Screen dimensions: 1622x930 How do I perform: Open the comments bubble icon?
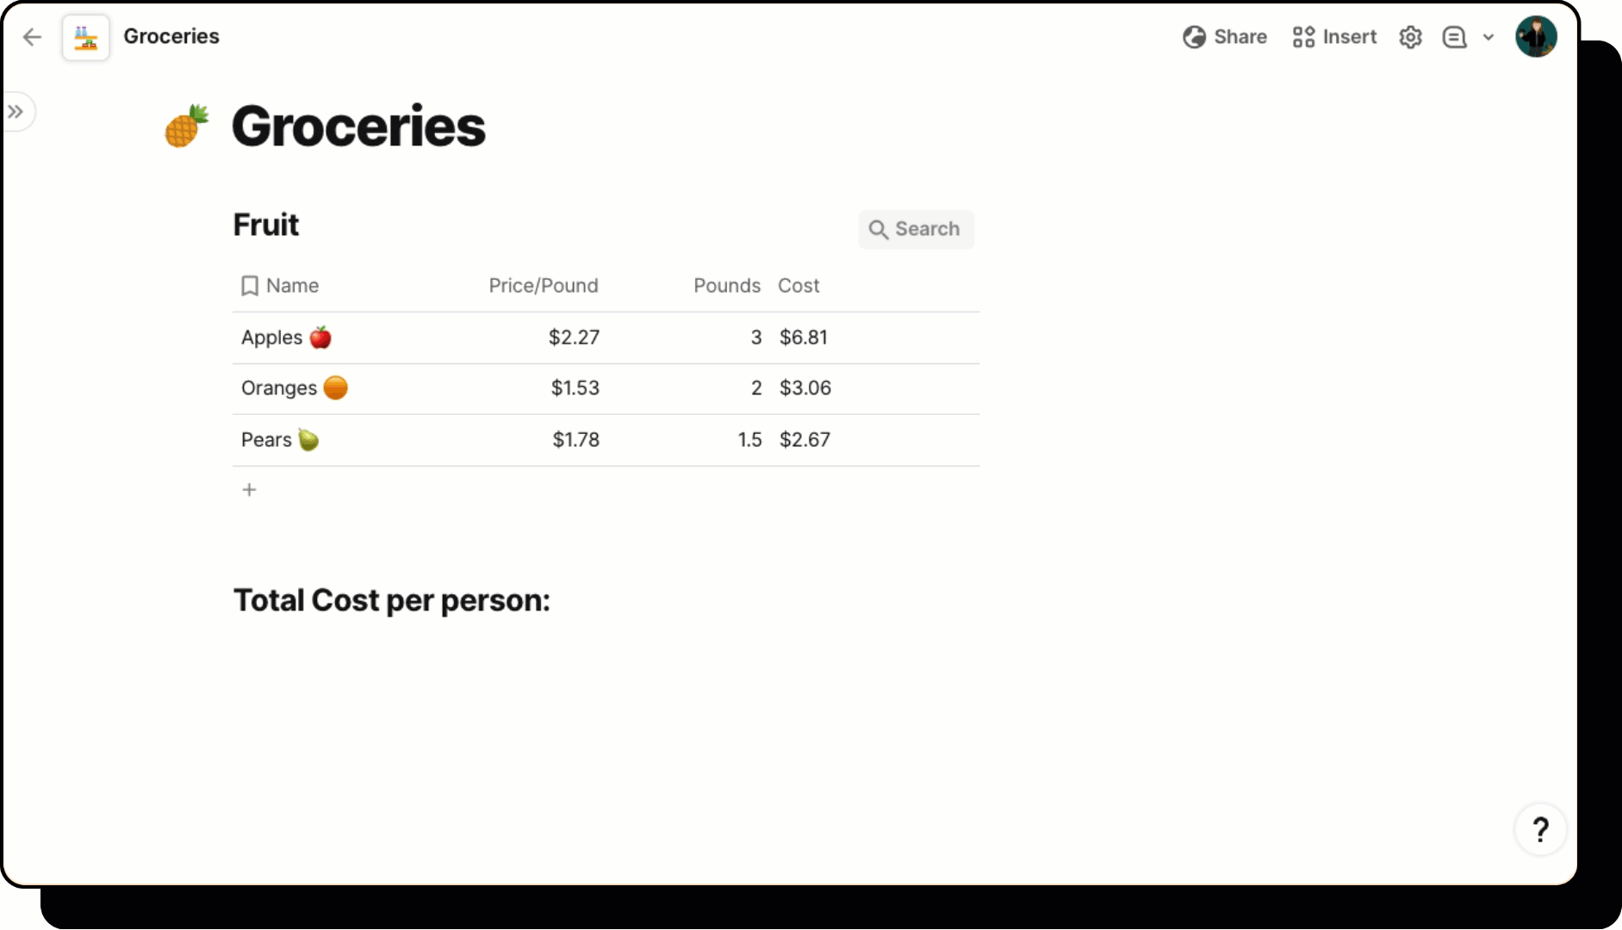[x=1454, y=37]
